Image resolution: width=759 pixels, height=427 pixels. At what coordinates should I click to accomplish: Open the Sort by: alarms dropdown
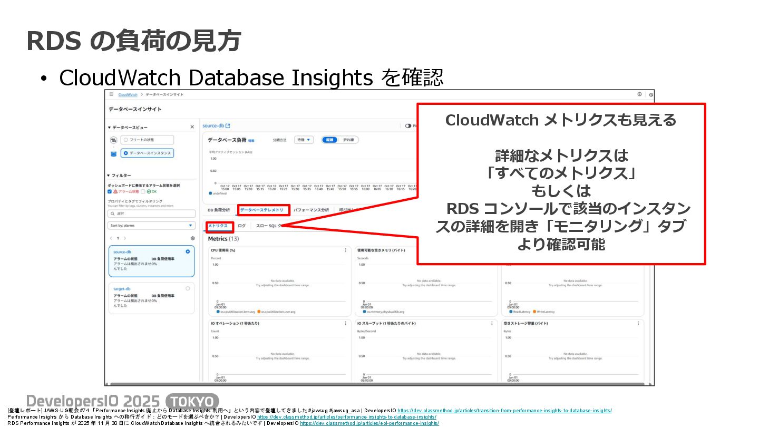tap(151, 226)
